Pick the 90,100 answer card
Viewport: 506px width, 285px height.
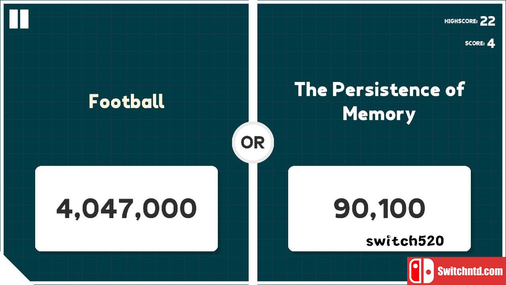click(x=379, y=209)
